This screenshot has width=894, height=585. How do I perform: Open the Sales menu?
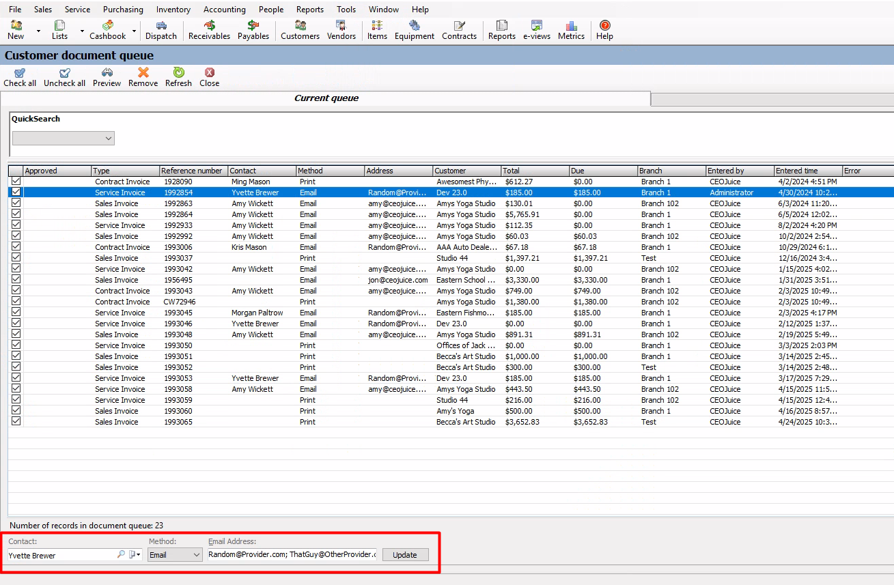click(x=43, y=10)
